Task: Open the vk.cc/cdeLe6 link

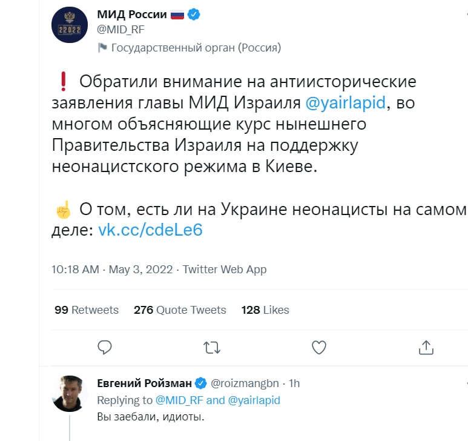Action: (x=150, y=231)
